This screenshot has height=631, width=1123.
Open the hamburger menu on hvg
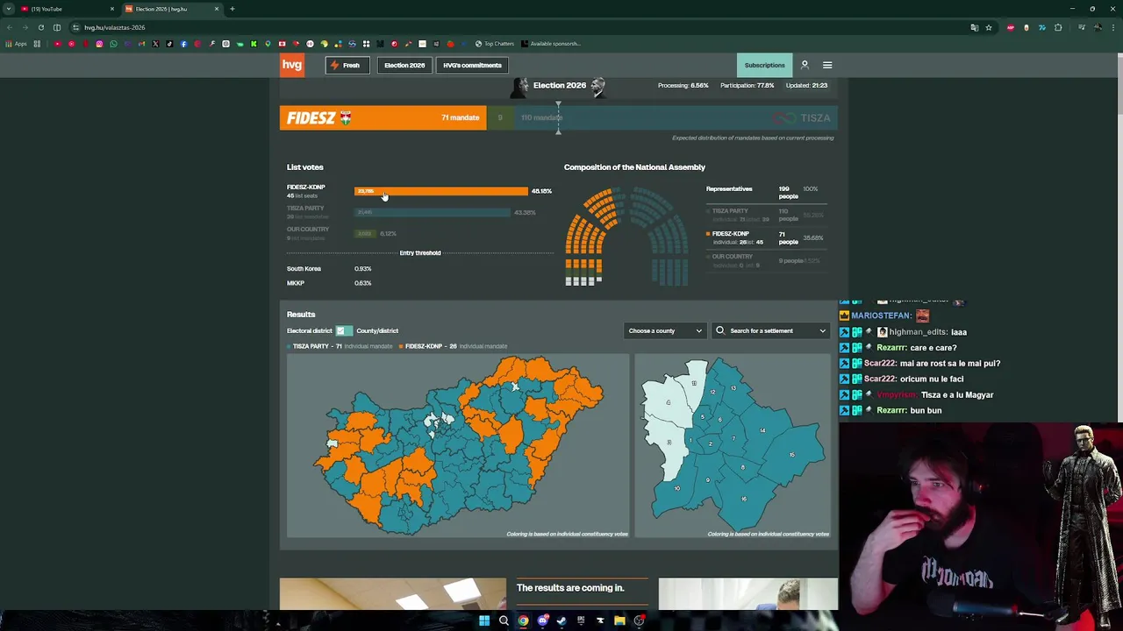pyautogui.click(x=827, y=65)
